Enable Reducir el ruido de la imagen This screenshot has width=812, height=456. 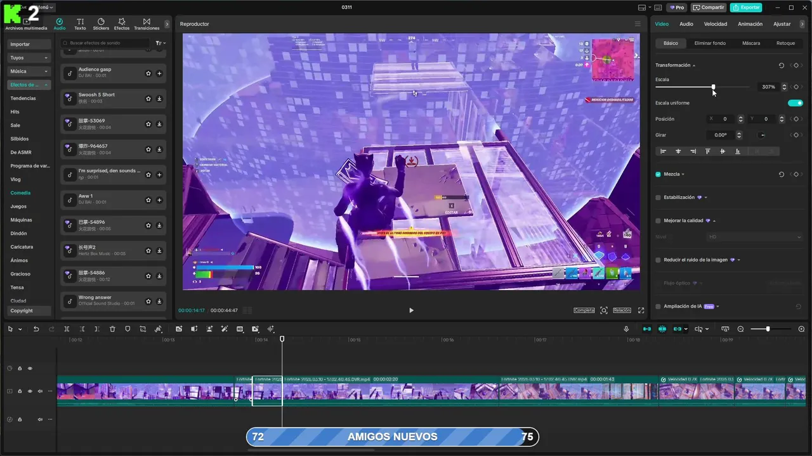point(658,260)
